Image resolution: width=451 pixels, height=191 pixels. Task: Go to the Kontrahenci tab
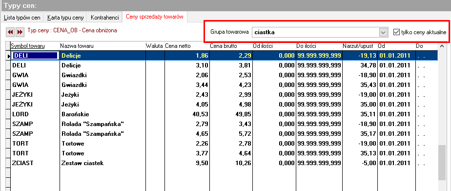point(104,18)
